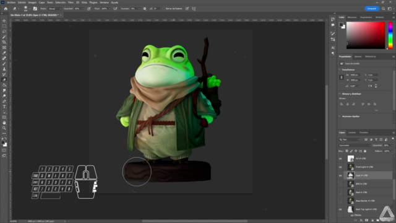Show the Best layer
Screen dimensions: 396x223
point(340,193)
